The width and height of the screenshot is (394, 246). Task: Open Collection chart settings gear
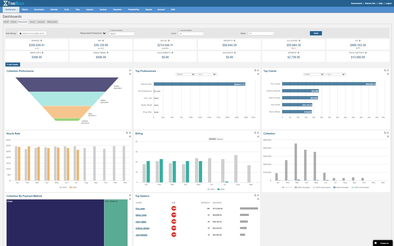[388, 133]
